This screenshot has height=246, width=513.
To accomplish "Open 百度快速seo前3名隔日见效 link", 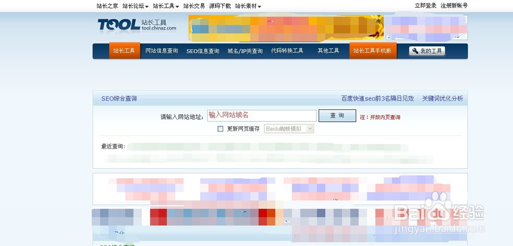I will [x=378, y=99].
